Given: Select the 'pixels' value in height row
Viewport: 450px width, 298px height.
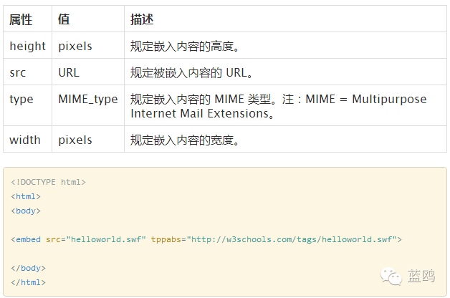Looking at the screenshot, I should (x=88, y=46).
